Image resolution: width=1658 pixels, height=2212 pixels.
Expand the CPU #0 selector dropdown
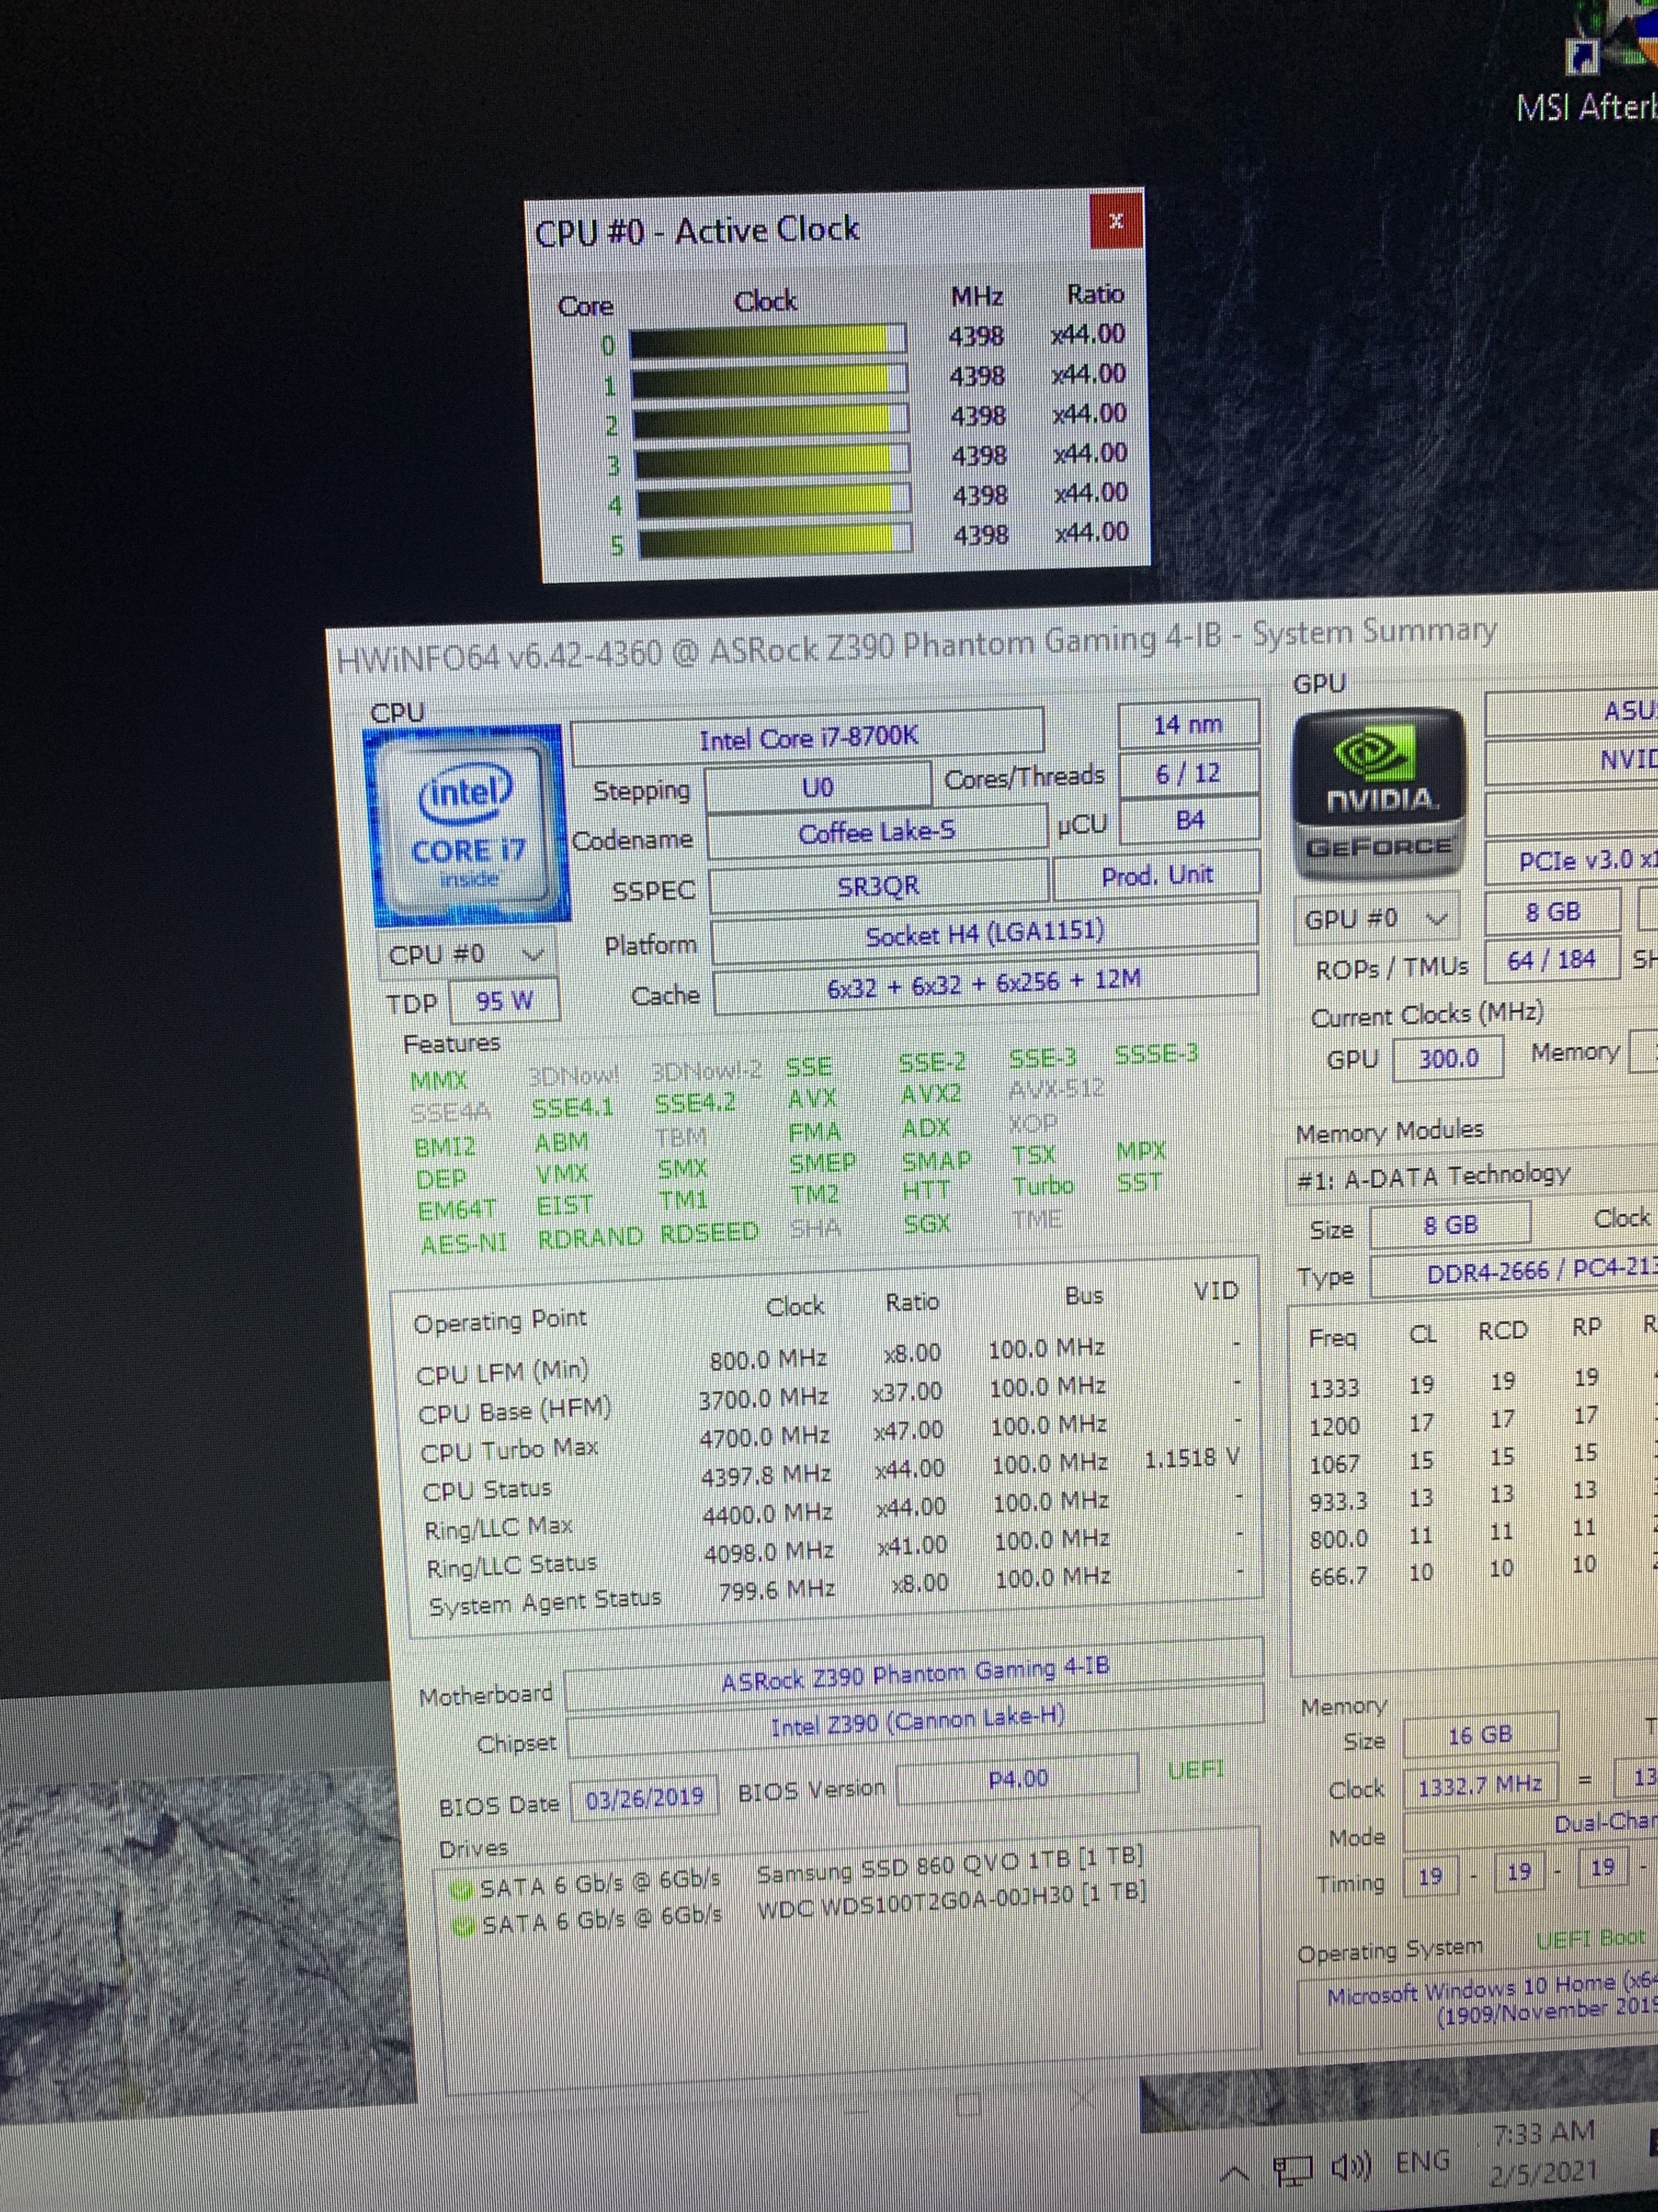(533, 955)
